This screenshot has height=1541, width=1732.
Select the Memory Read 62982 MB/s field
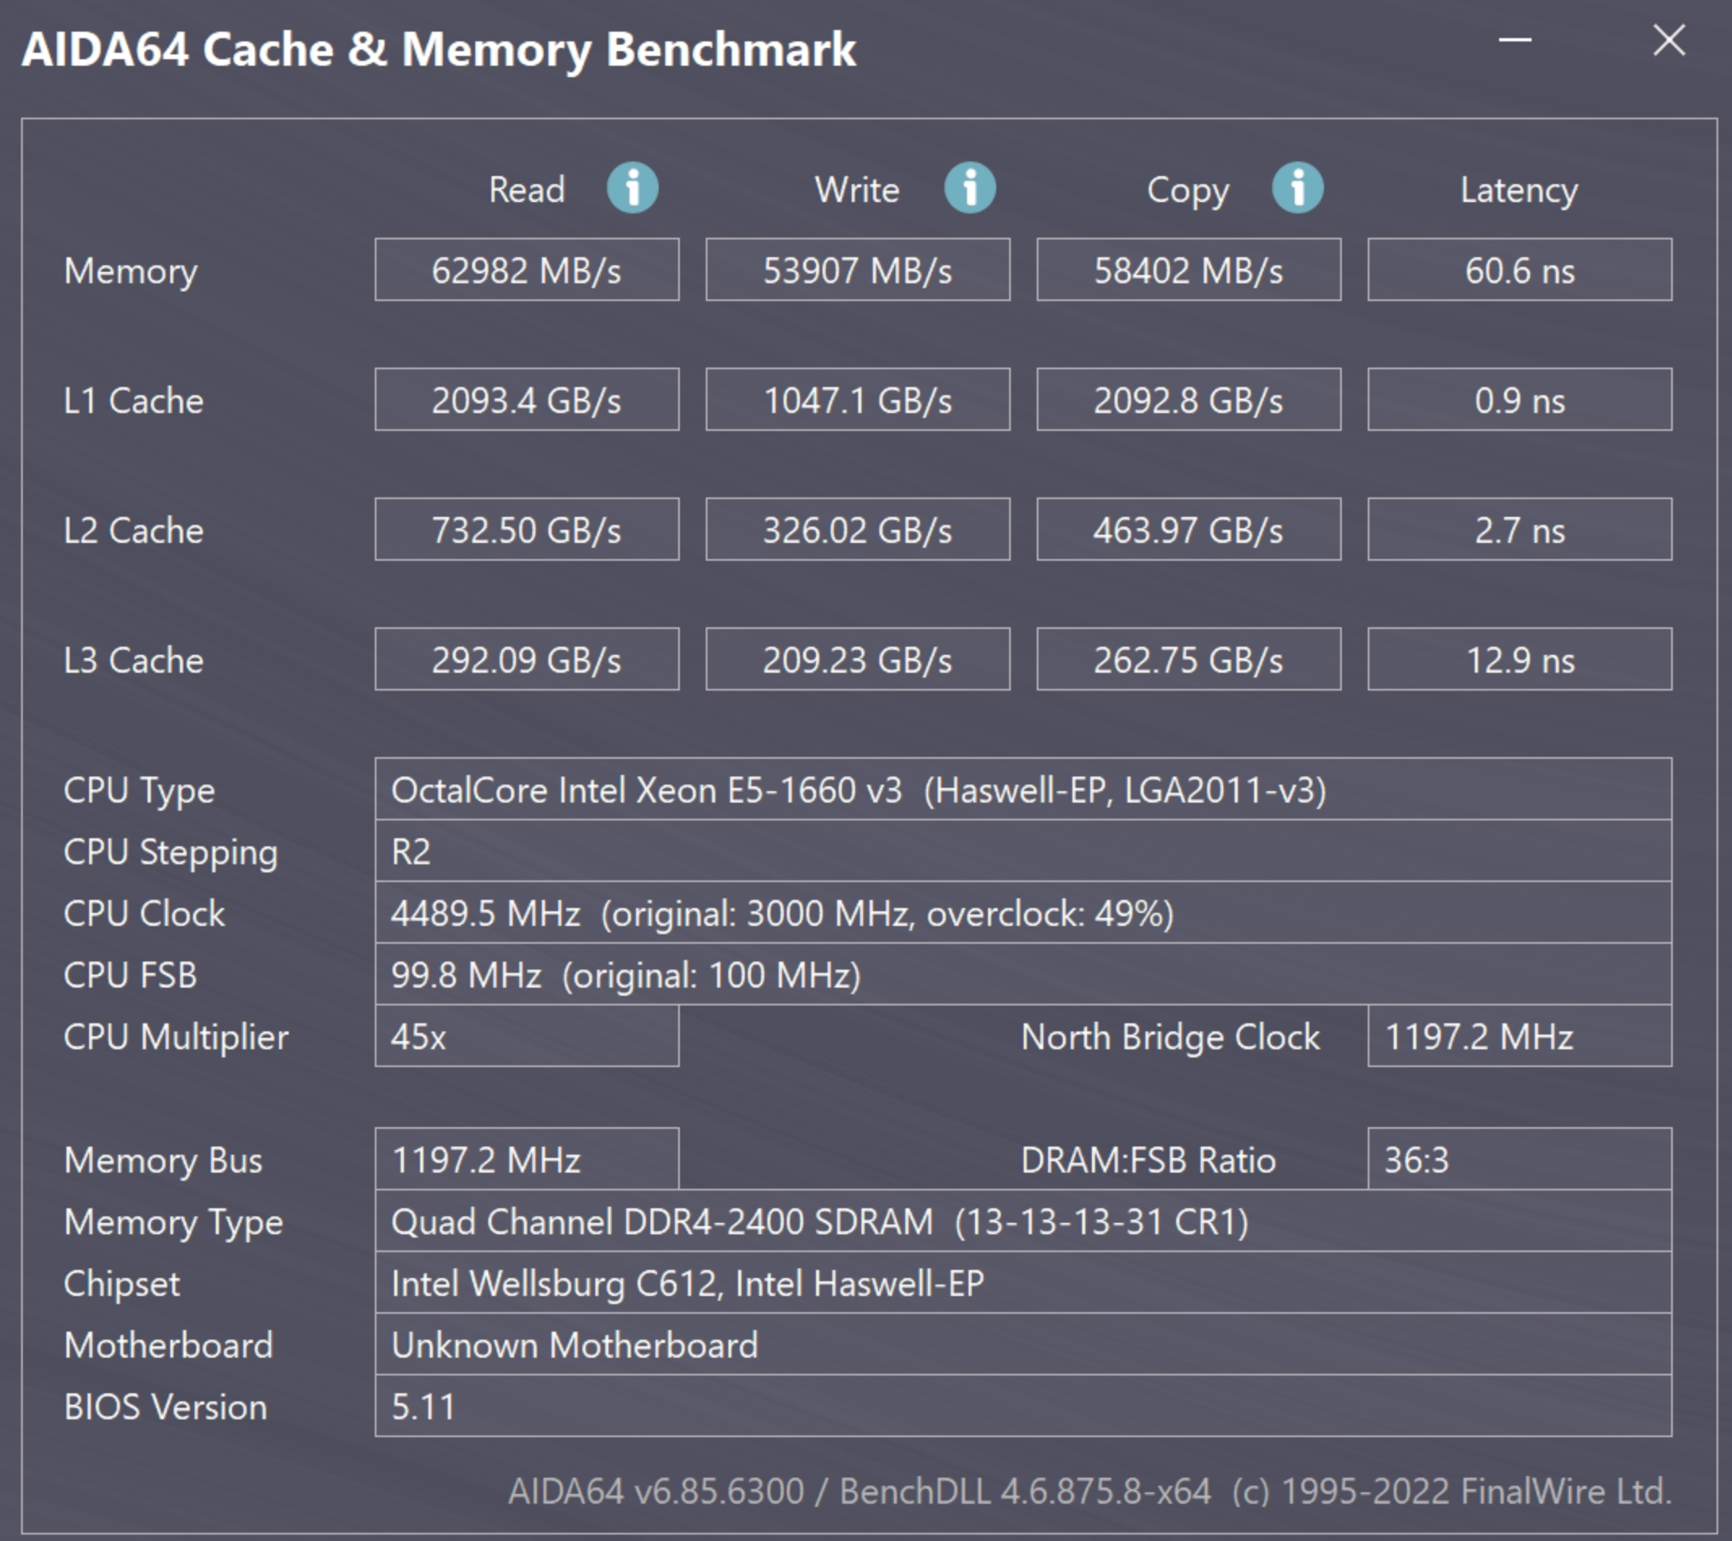point(527,269)
